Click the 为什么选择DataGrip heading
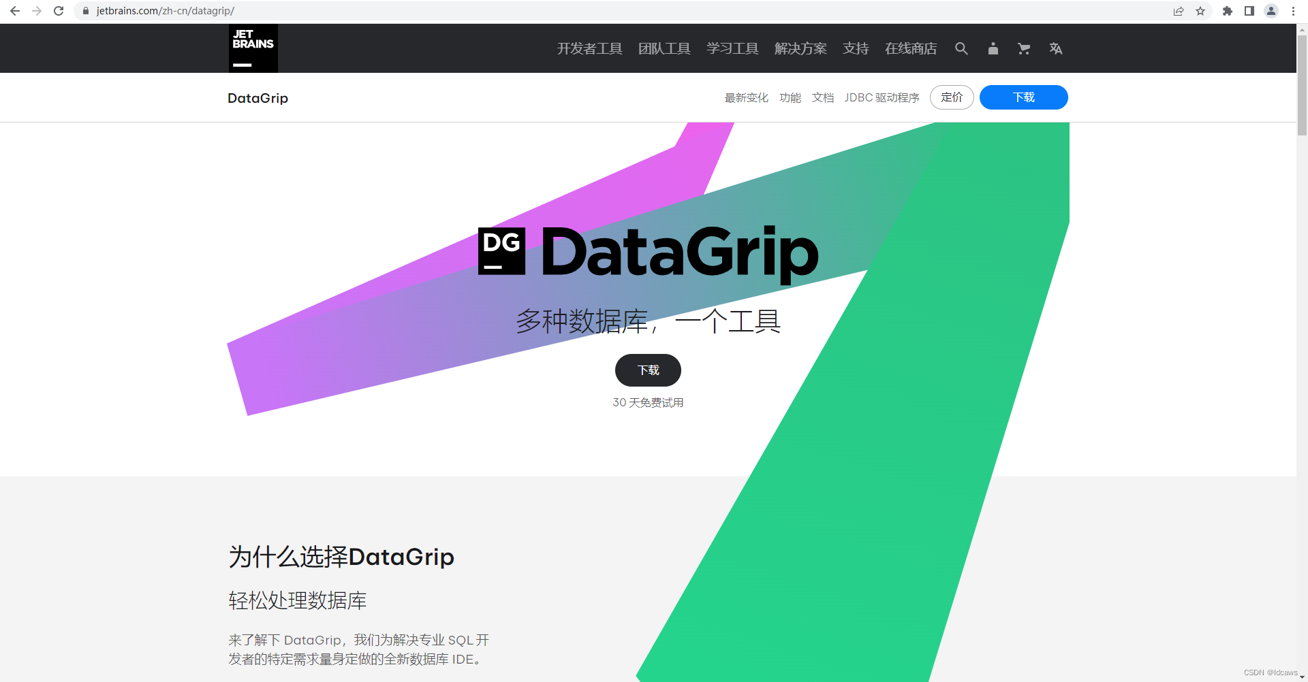Viewport: 1308px width, 682px height. point(341,557)
